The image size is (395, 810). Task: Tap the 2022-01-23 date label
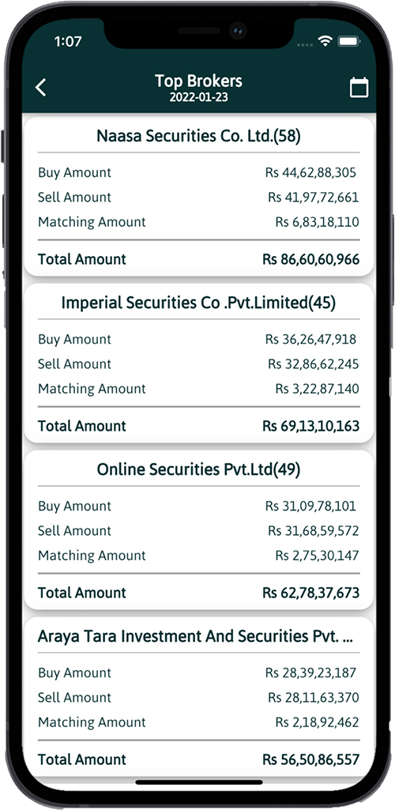(199, 97)
